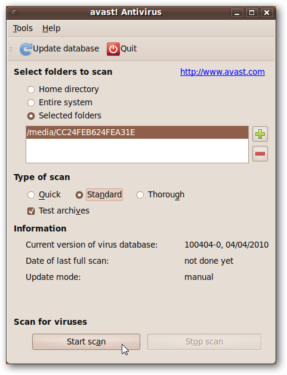
Task: Add a folder with the green plus icon
Action: (x=260, y=134)
